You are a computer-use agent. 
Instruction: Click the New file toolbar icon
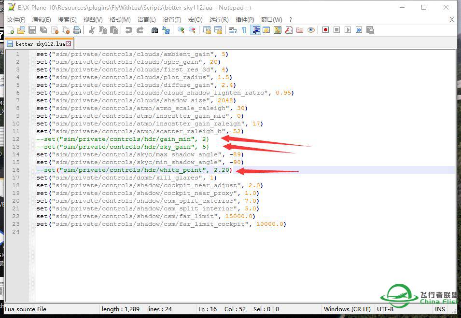10,30
